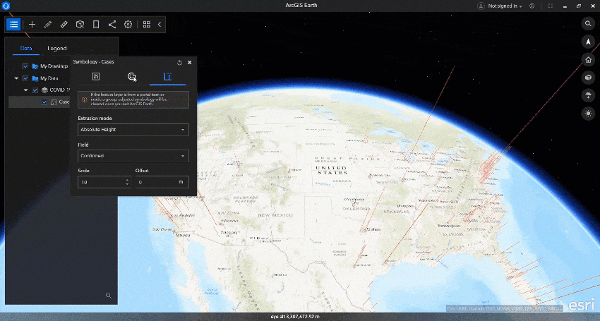Select the My Data folder item
Screen dimensions: 600x321
tap(46, 78)
